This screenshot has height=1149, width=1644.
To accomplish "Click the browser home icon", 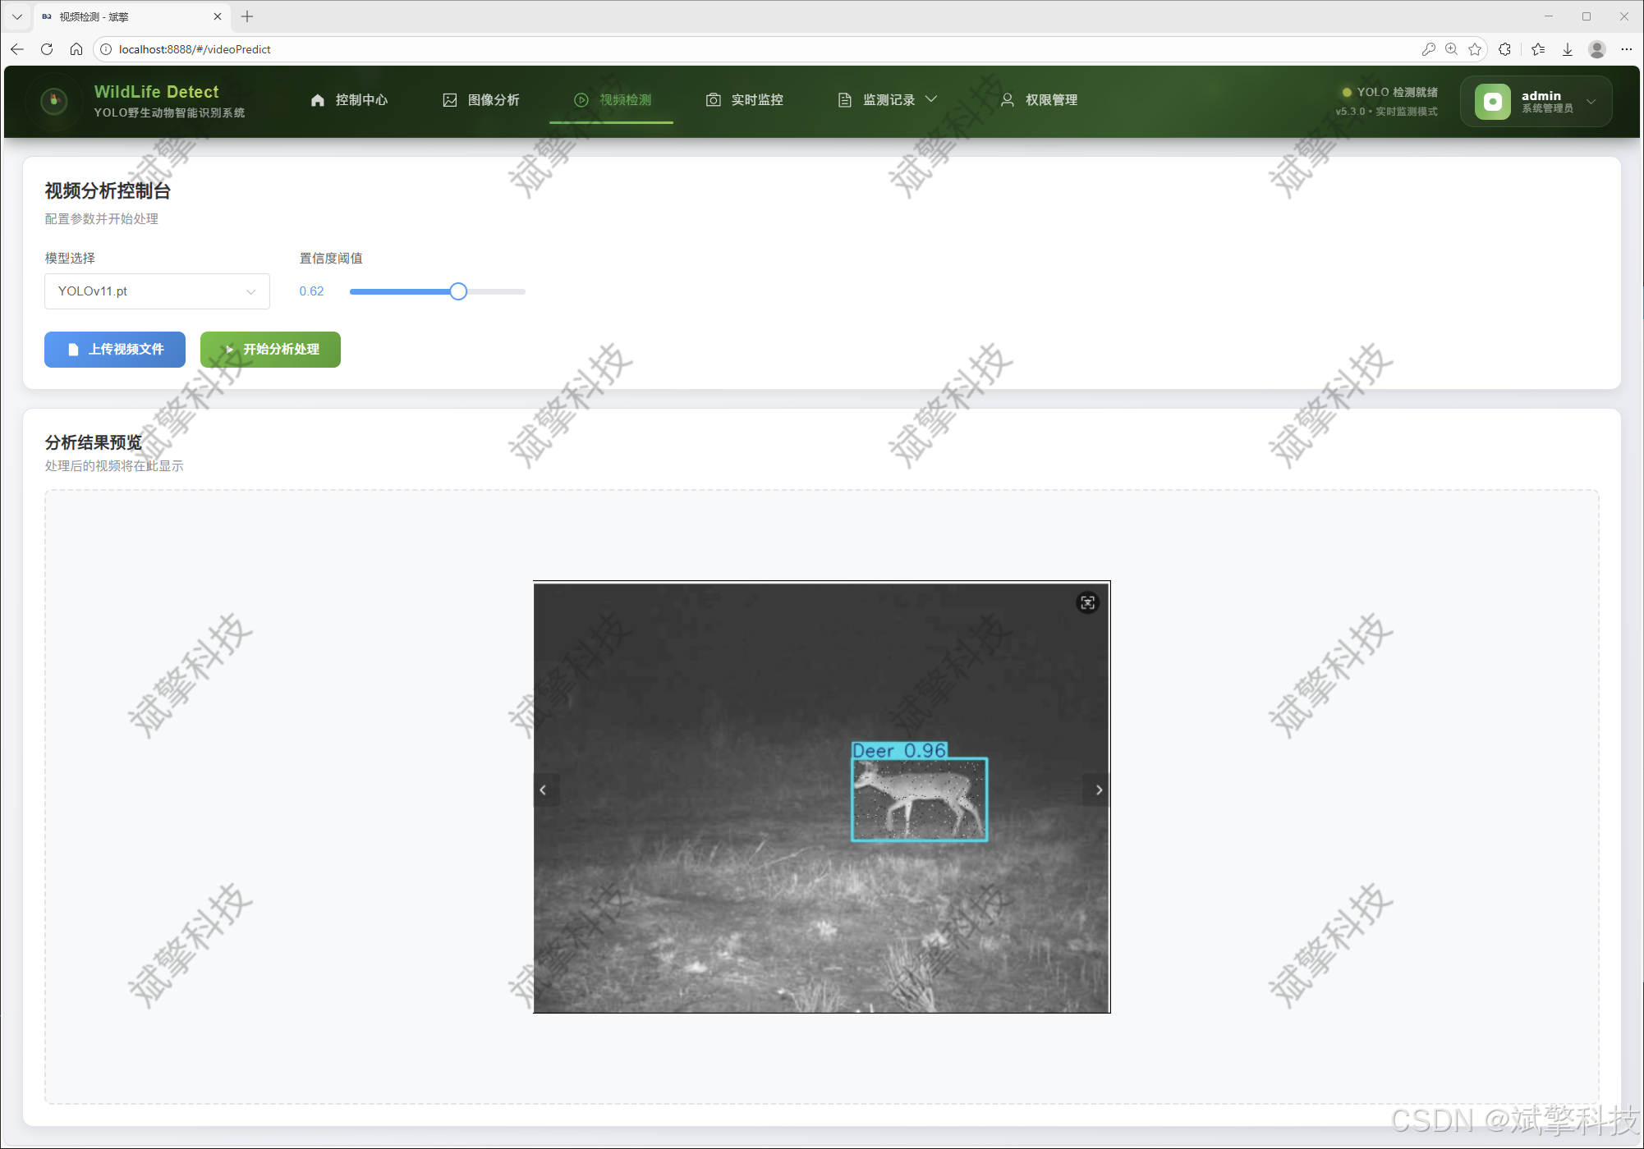I will tap(76, 49).
